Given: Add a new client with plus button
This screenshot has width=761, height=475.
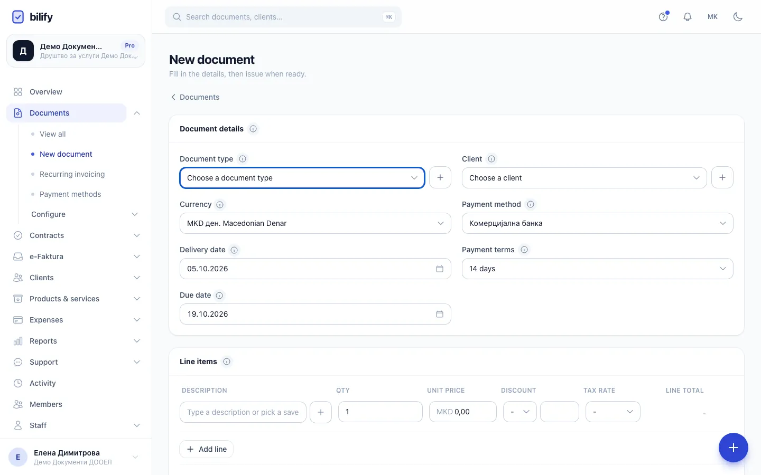Looking at the screenshot, I should [722, 177].
